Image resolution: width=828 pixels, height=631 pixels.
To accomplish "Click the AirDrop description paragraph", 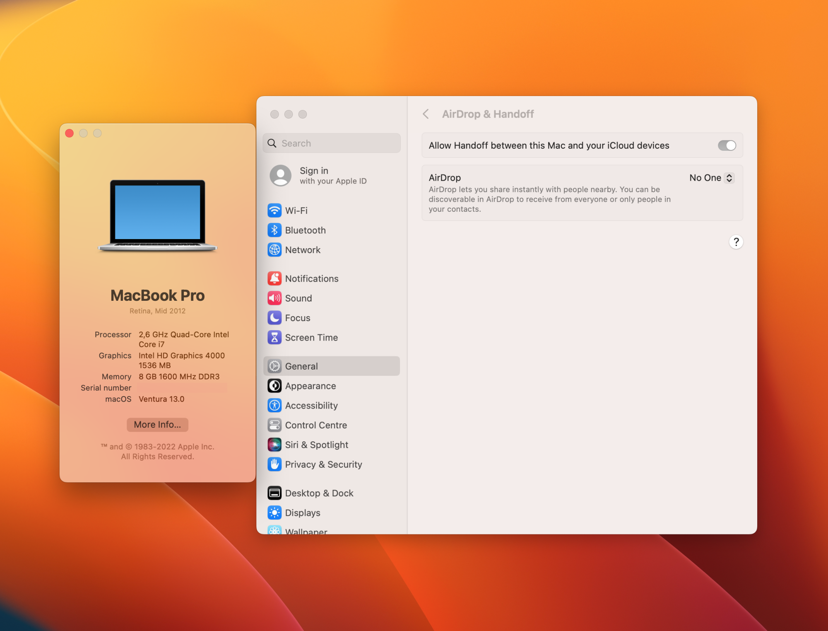I will pos(549,199).
